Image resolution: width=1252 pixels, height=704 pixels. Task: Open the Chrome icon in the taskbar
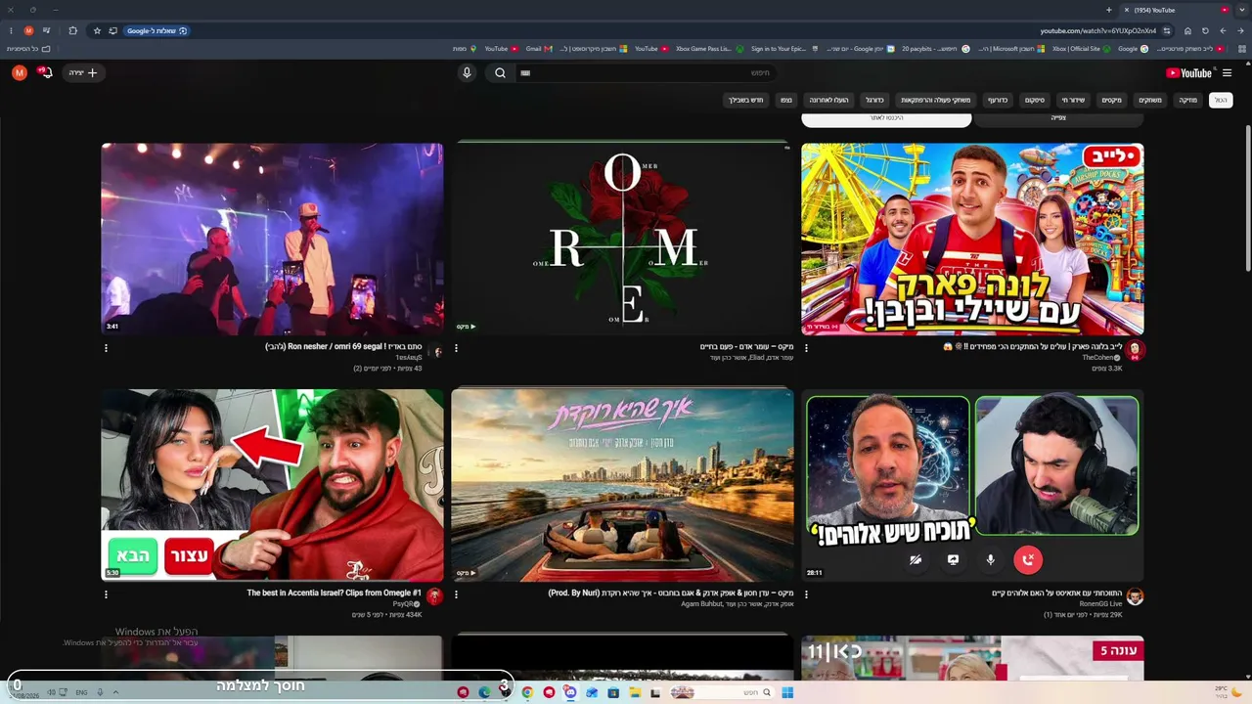(x=527, y=692)
